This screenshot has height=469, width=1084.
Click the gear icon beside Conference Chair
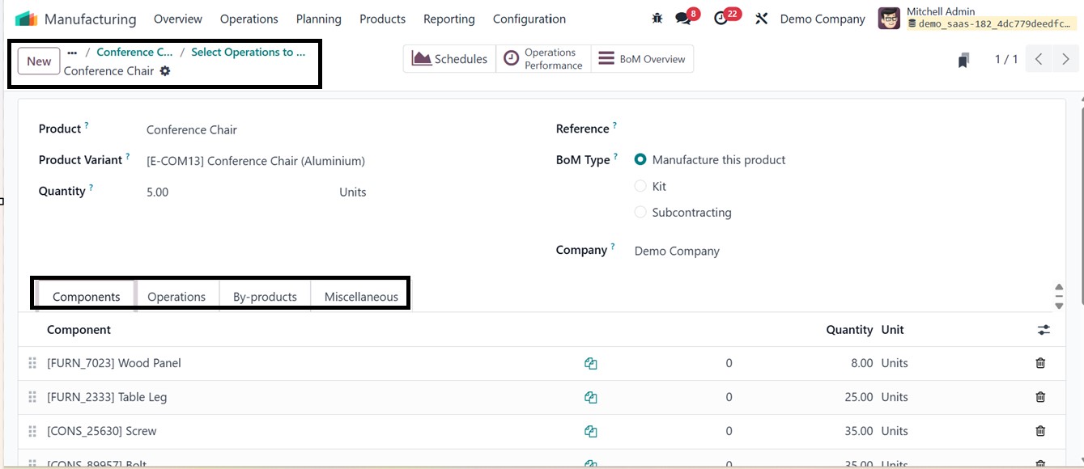[165, 71]
